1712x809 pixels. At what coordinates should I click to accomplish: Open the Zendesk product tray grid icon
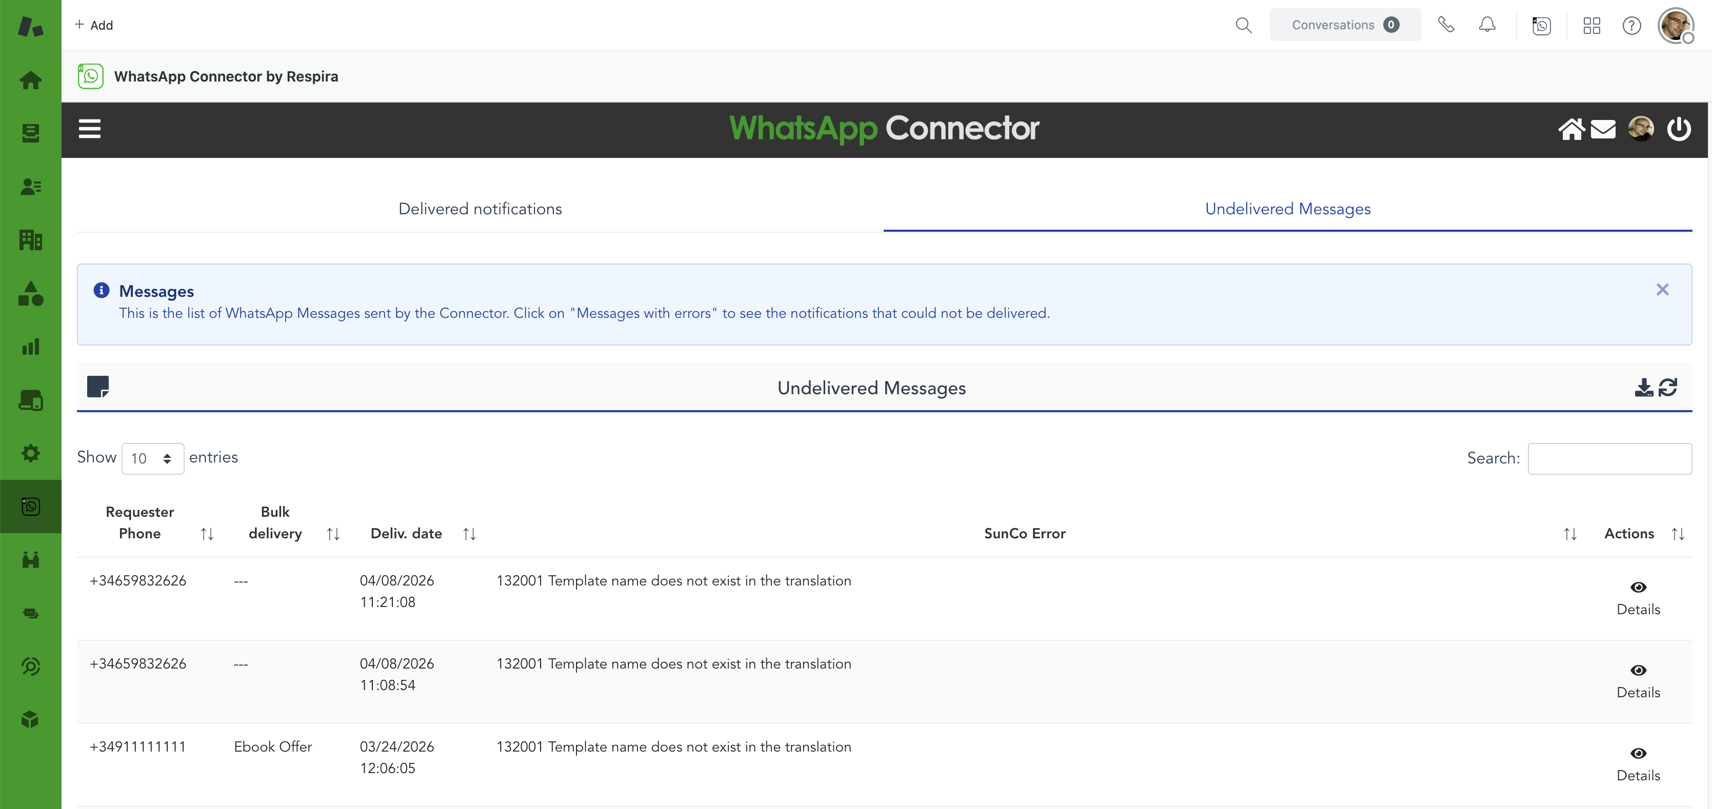point(1591,25)
